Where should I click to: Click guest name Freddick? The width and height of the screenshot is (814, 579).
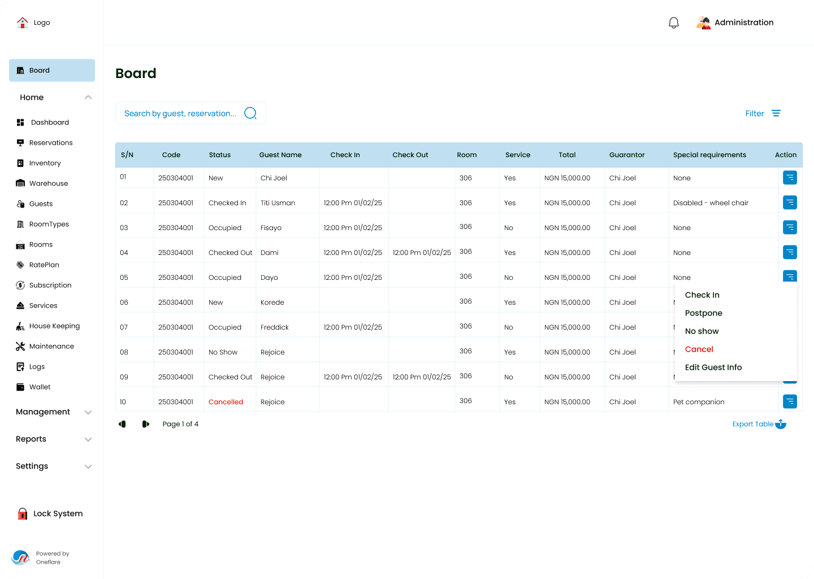point(274,327)
